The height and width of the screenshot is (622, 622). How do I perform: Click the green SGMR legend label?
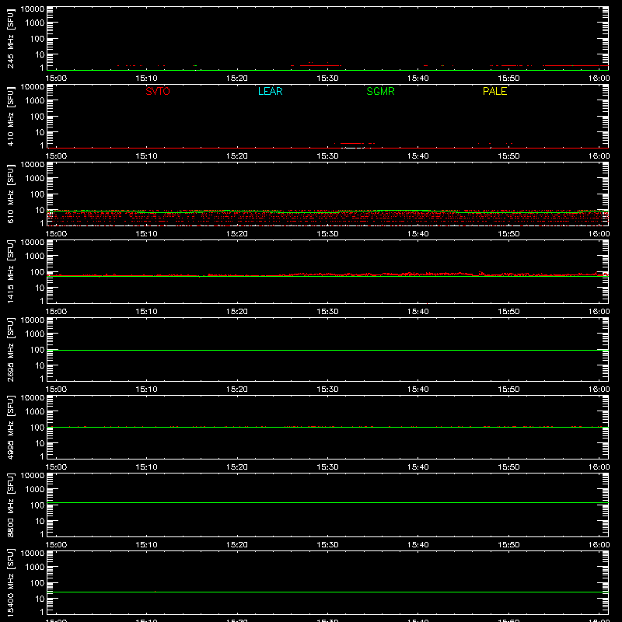(x=380, y=91)
